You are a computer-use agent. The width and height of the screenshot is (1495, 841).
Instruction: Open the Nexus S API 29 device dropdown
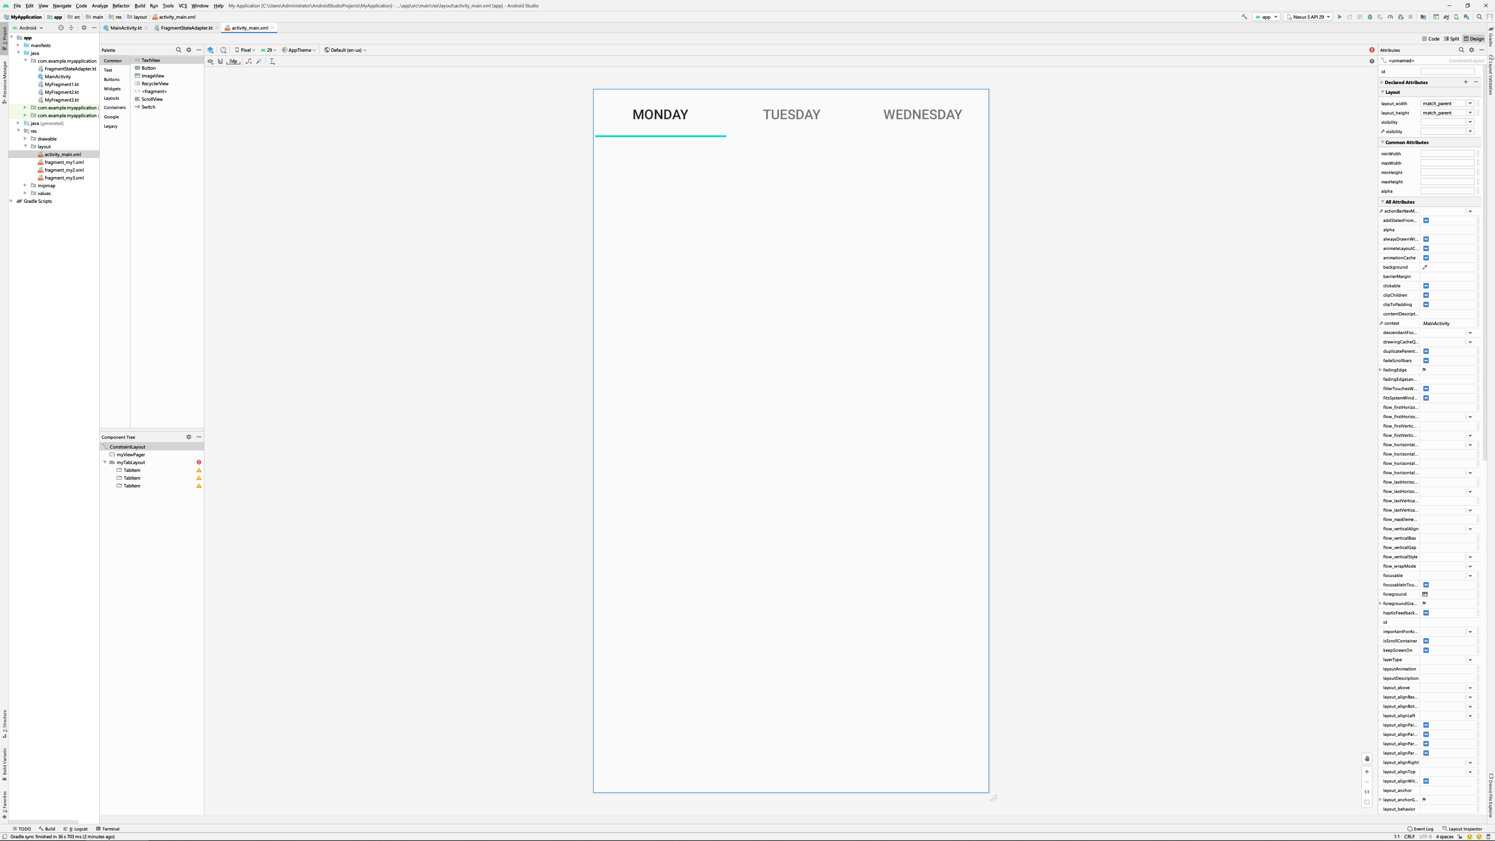click(1308, 17)
